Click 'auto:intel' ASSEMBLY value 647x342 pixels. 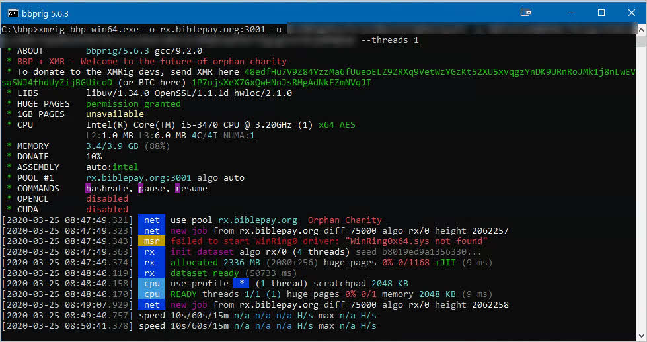pyautogui.click(x=112, y=167)
